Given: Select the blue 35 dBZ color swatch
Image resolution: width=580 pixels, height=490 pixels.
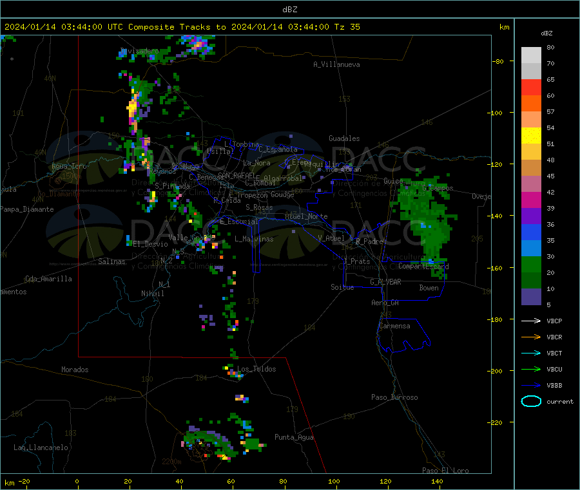Looking at the screenshot, I should click(531, 232).
